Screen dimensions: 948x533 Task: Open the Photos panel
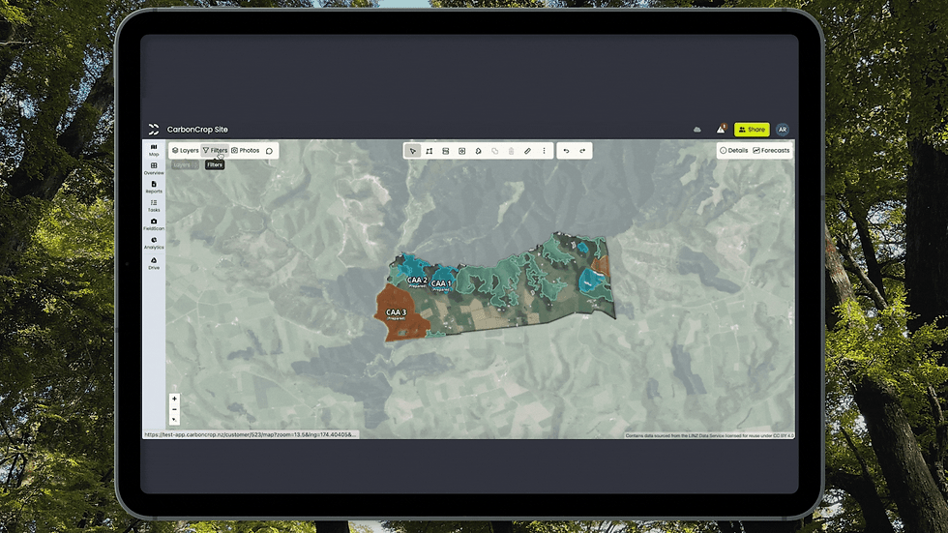[246, 151]
